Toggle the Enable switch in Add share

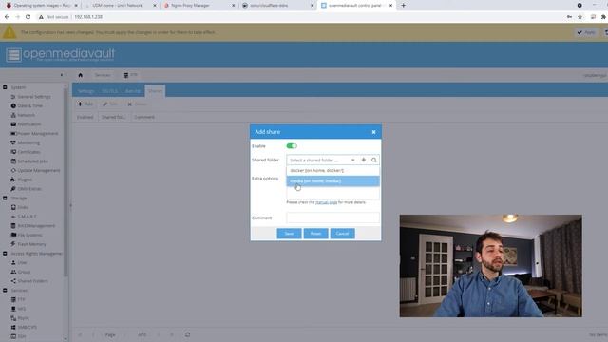pyautogui.click(x=292, y=146)
